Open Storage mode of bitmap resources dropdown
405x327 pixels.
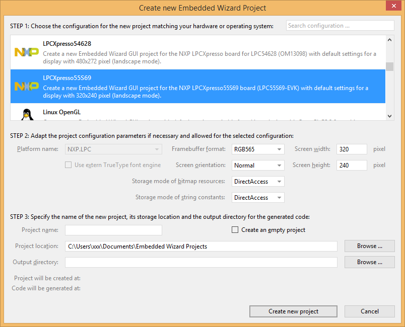pyautogui.click(x=258, y=182)
